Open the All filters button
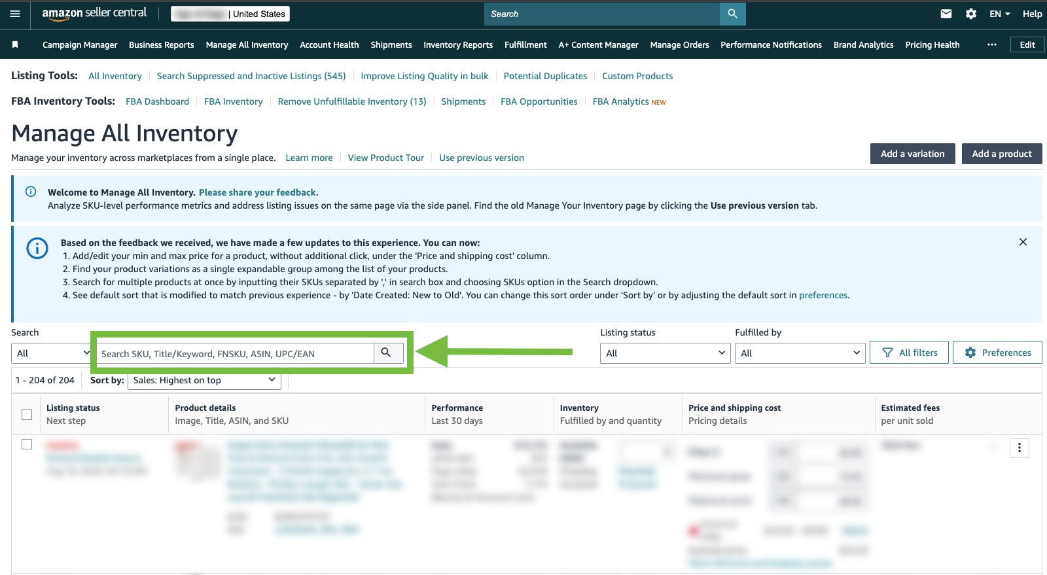1047x575 pixels. pyautogui.click(x=909, y=353)
